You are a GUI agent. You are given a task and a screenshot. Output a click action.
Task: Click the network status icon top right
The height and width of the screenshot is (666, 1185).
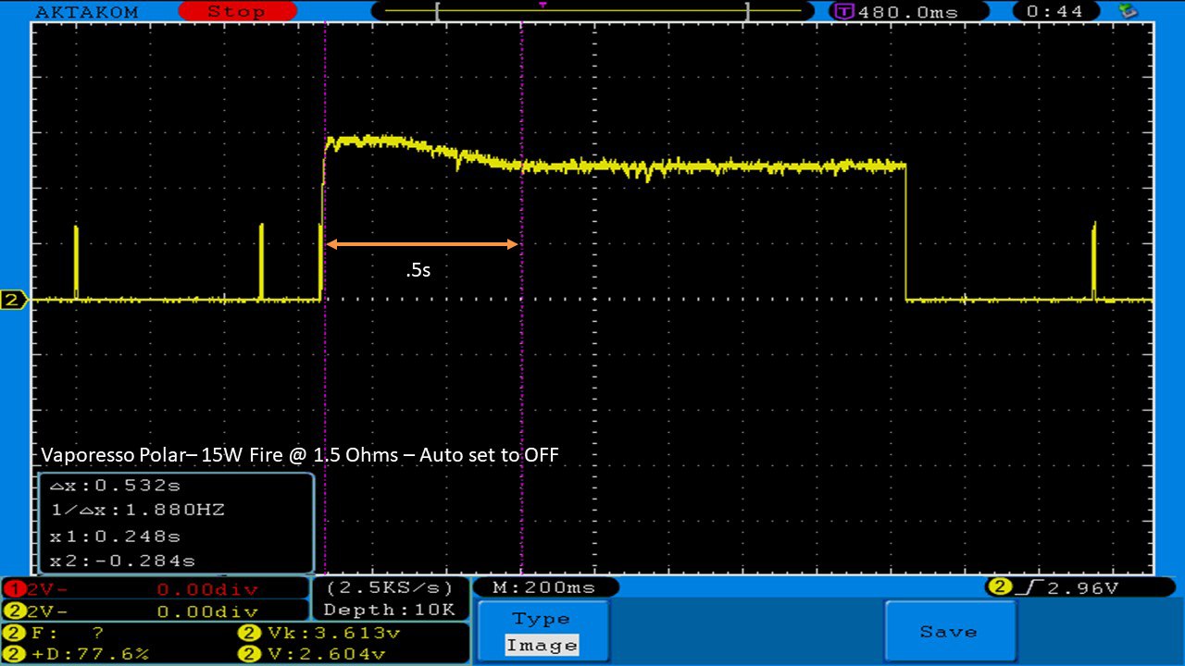(x=1128, y=11)
